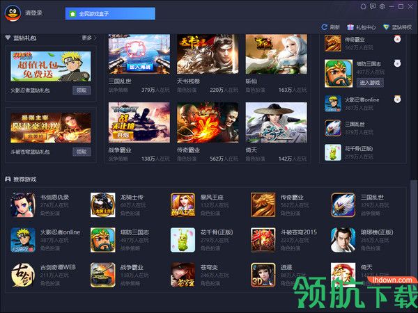Screen dimensions: 418x313
Task: Open 逍遥 3D icon under 推荐游戏
Action: coord(263,275)
